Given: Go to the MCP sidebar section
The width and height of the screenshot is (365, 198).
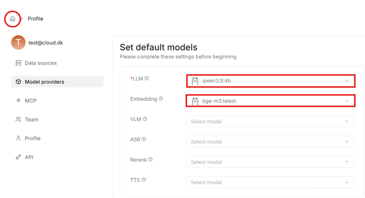Looking at the screenshot, I should [31, 101].
